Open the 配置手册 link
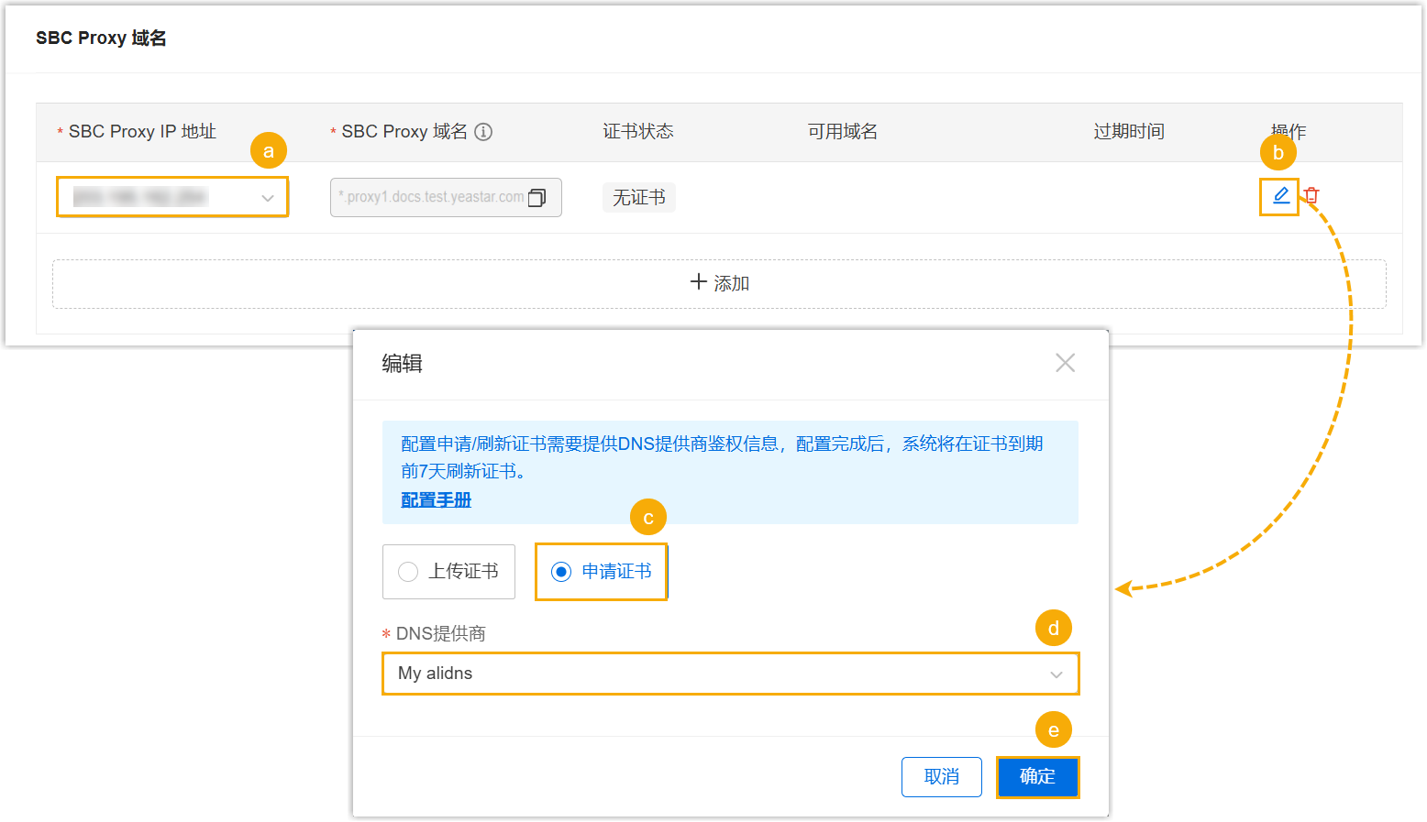This screenshot has width=1427, height=822. (436, 500)
